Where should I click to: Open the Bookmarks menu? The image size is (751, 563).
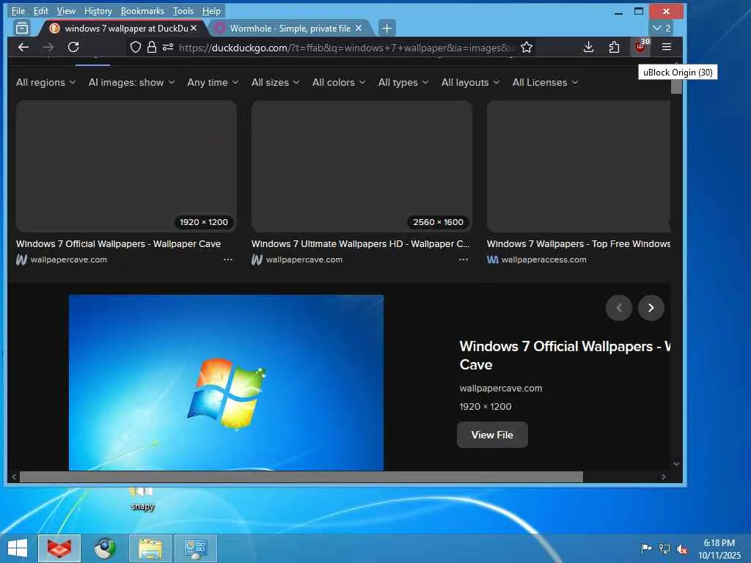point(142,10)
